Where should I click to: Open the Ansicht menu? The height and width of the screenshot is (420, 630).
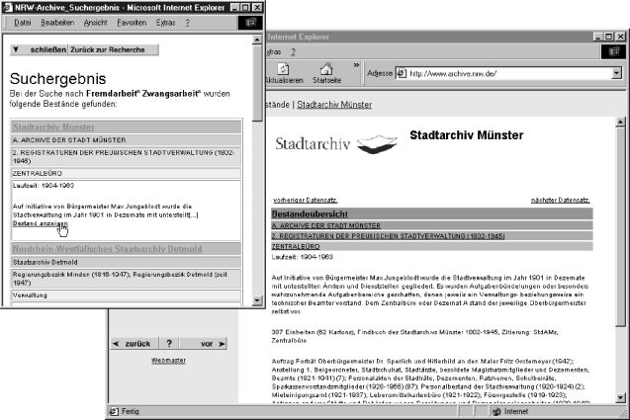point(97,21)
